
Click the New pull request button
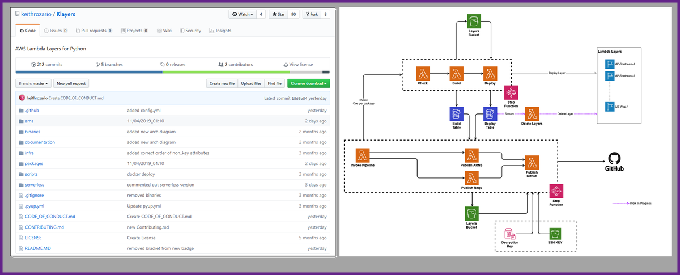[x=71, y=83]
